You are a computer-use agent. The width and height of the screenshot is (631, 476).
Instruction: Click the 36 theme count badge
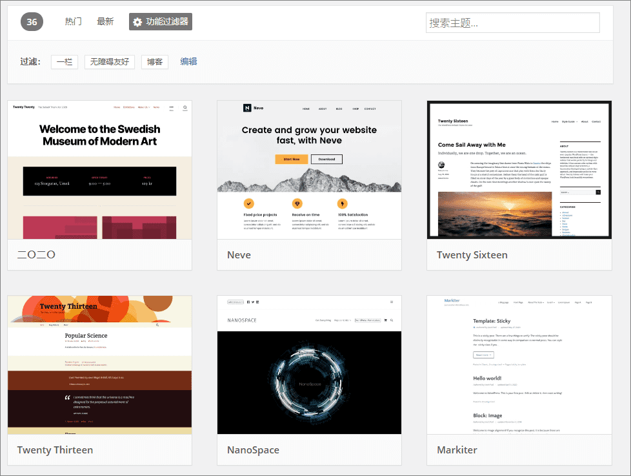(x=32, y=22)
